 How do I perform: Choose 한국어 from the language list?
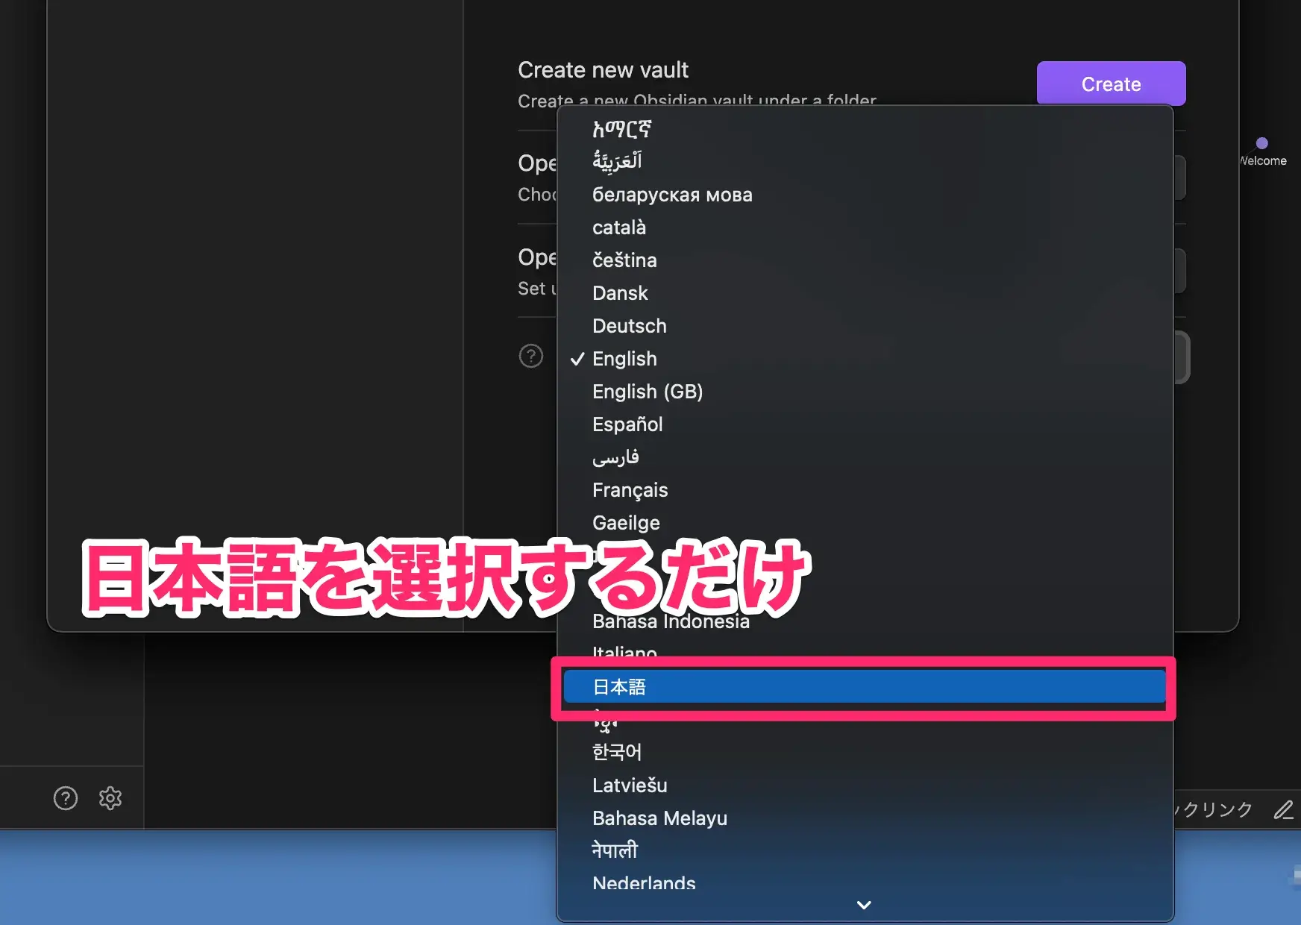point(865,752)
